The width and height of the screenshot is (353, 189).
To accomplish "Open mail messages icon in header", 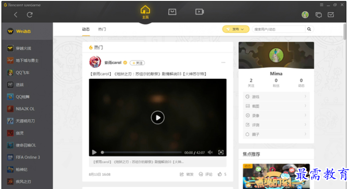I will (x=331, y=15).
